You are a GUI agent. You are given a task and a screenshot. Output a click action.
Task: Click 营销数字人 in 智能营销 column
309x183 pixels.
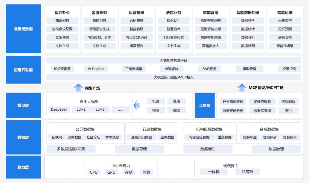211,46
